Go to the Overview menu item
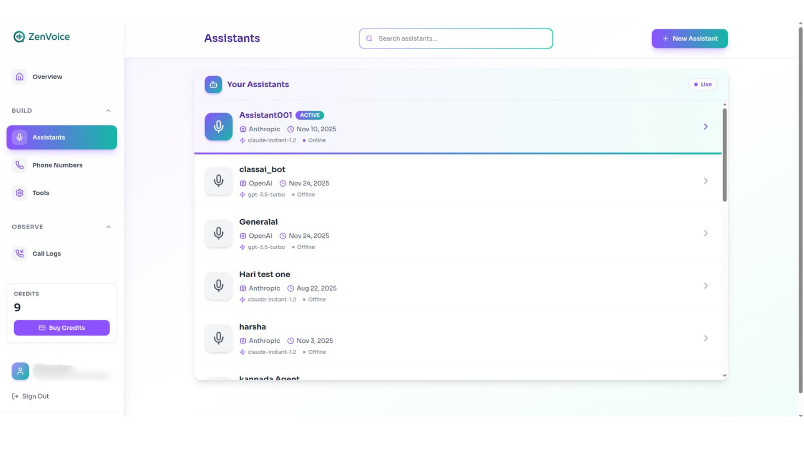This screenshot has width=804, height=452. point(47,77)
